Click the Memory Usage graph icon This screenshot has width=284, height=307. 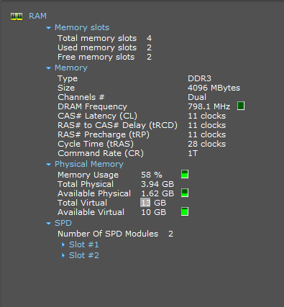pyautogui.click(x=185, y=174)
